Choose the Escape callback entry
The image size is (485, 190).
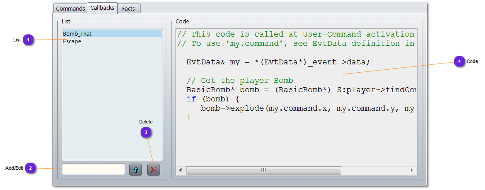click(x=72, y=41)
